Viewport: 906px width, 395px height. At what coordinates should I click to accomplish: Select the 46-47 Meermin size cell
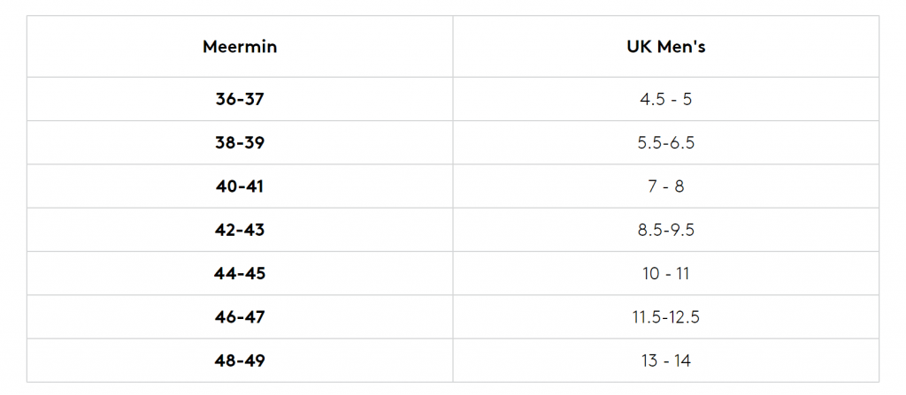coord(240,317)
